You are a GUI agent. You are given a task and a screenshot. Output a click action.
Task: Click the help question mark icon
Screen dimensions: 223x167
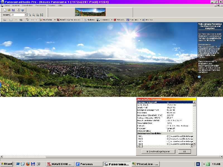pos(23,10)
